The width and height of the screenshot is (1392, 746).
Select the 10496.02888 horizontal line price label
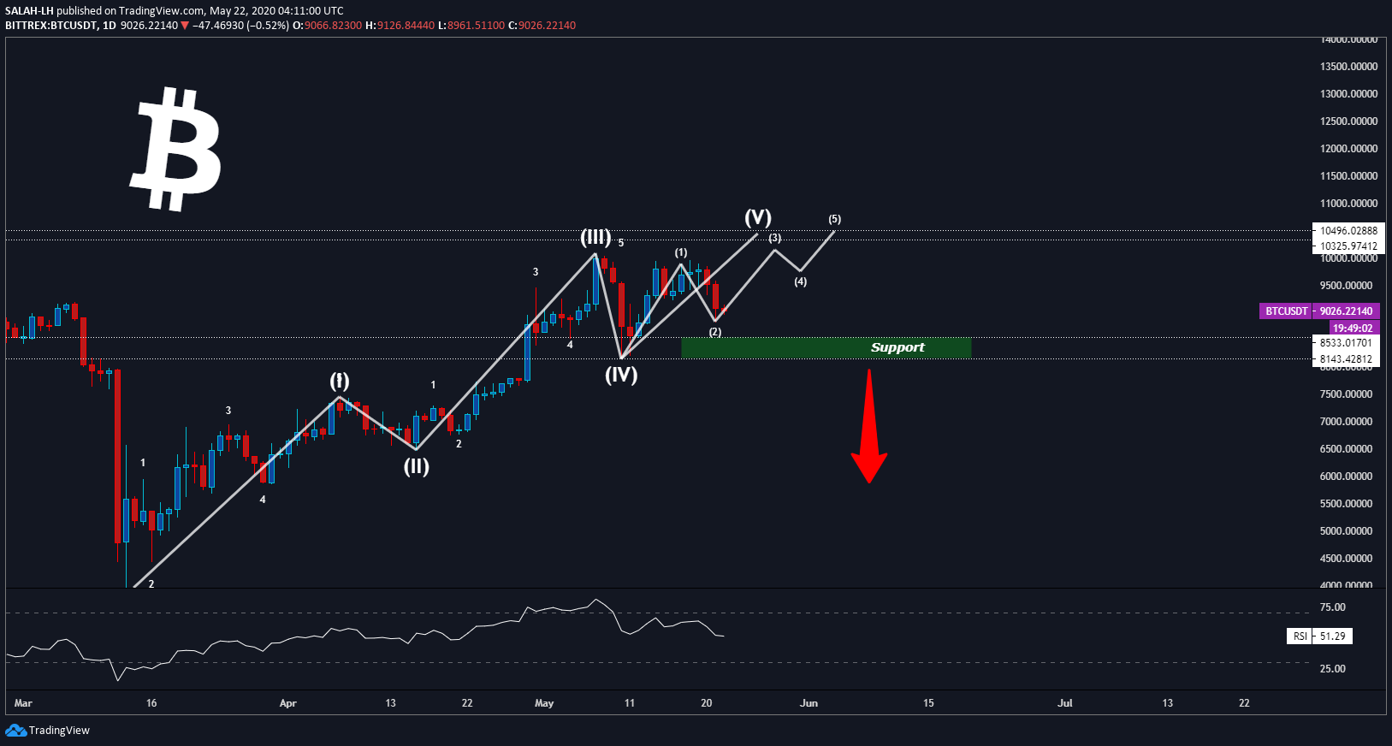(1348, 231)
